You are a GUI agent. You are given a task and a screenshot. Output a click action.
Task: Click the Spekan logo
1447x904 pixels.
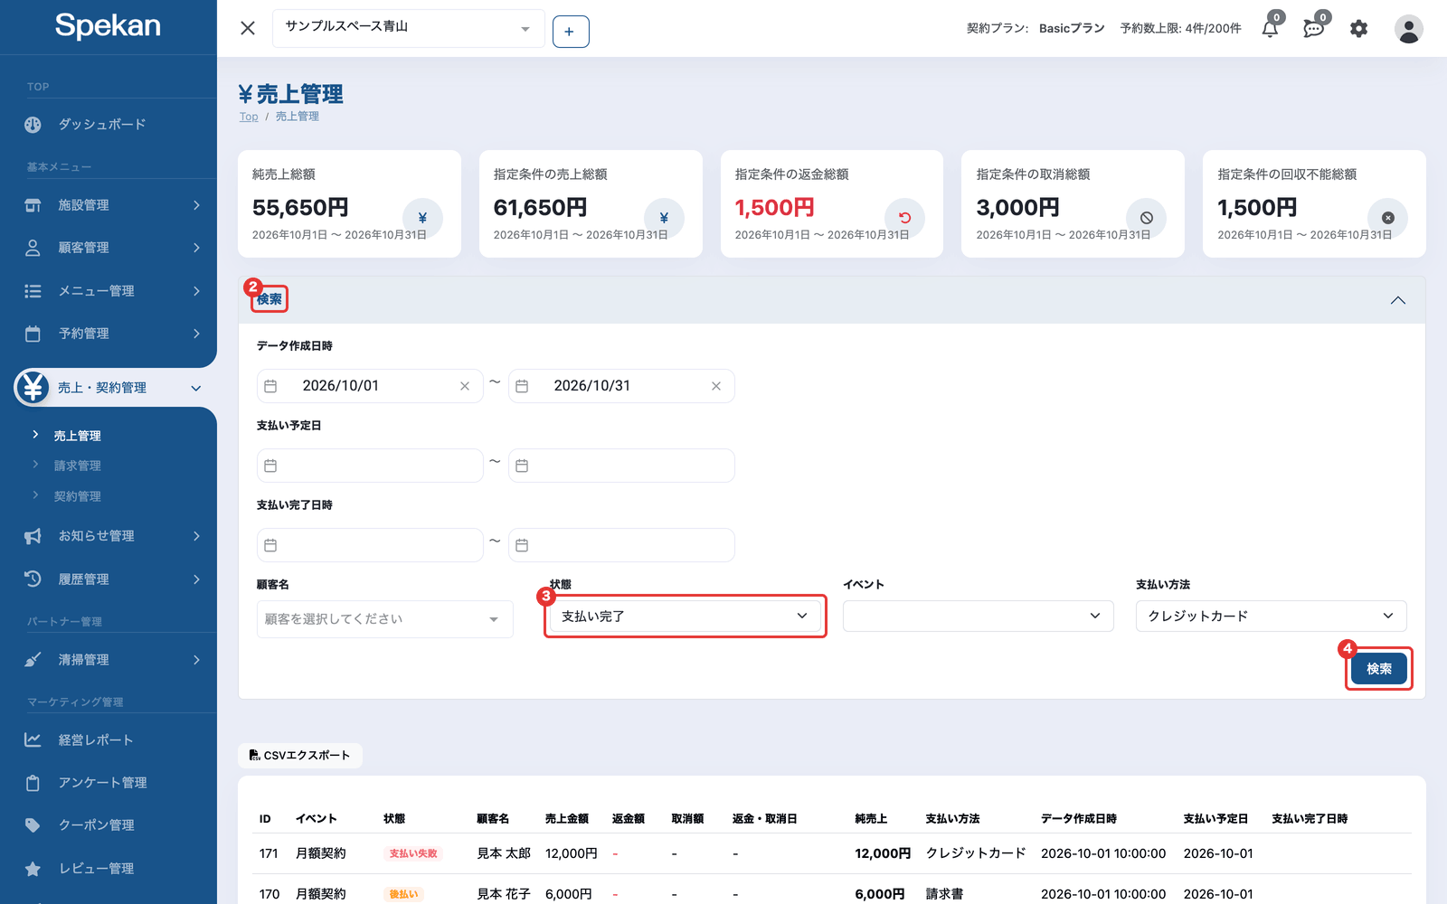(x=108, y=26)
